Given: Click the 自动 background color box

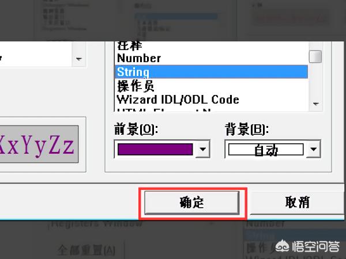Looking at the screenshot, I should click(266, 150).
